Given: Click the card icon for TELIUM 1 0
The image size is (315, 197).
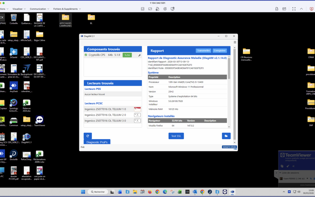Looking at the screenshot, I should [137, 109].
